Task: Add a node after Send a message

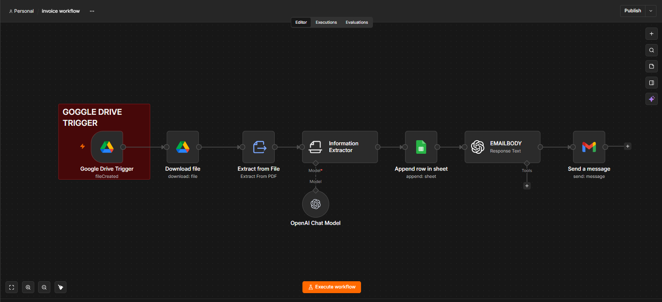Action: [x=628, y=146]
